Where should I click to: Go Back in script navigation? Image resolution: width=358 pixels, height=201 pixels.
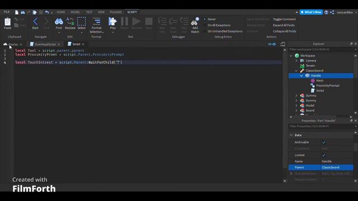[35, 23]
